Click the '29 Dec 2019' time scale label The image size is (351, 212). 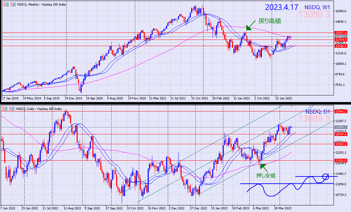pyautogui.click(x=73, y=98)
